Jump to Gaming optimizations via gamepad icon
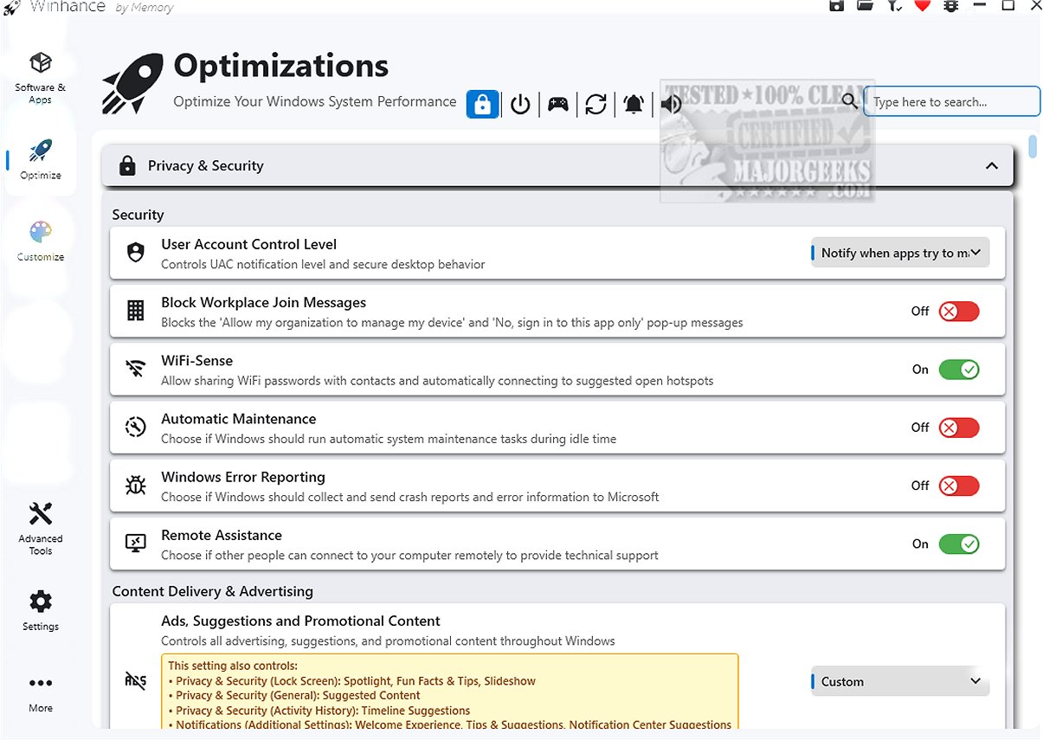Viewport: 1043px width, 740px height. coord(558,105)
